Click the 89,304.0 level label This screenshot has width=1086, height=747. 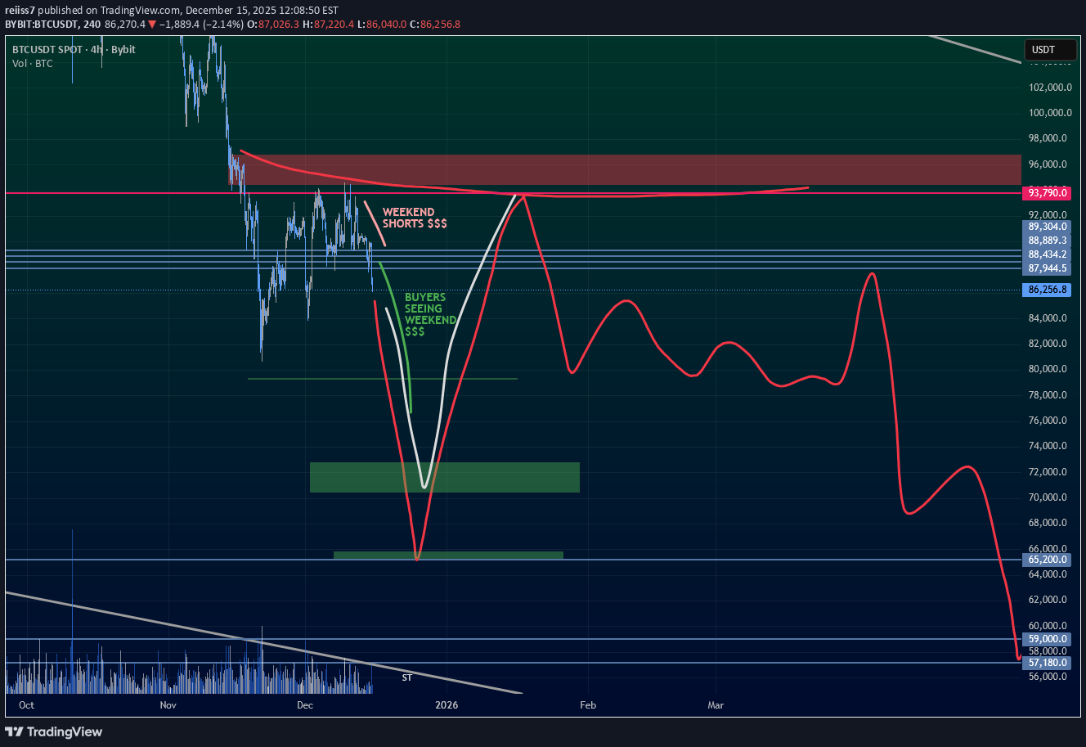(x=1046, y=227)
